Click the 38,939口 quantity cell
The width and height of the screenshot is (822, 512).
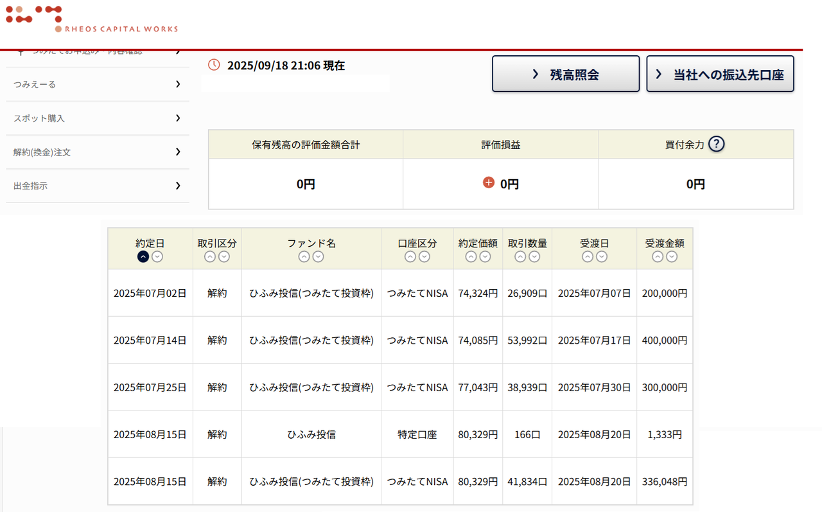527,387
